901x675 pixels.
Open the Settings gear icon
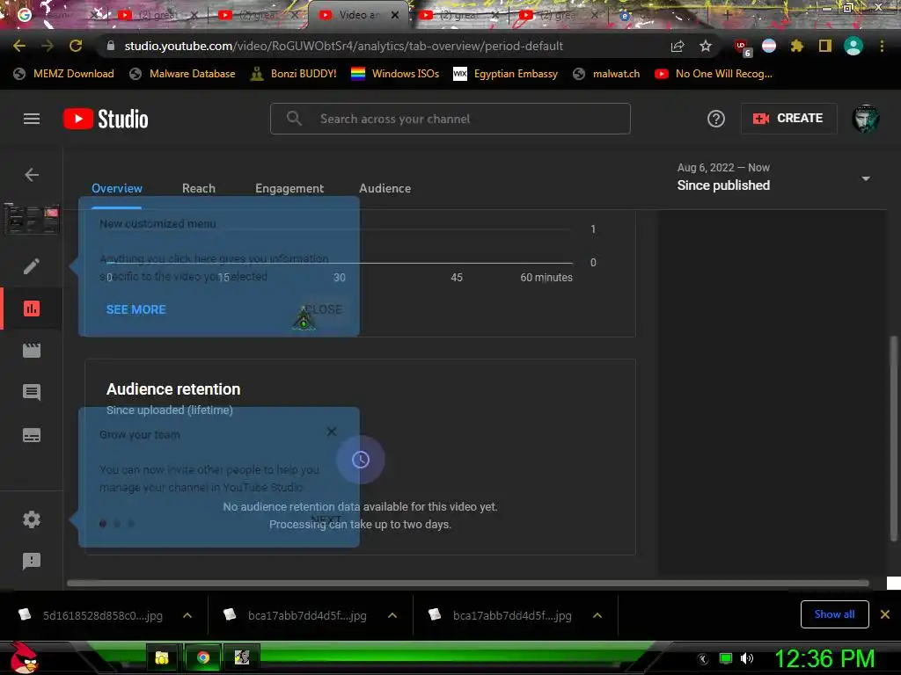(32, 519)
